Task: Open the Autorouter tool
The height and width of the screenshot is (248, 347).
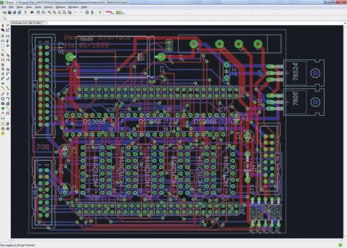Action: (x=8, y=124)
